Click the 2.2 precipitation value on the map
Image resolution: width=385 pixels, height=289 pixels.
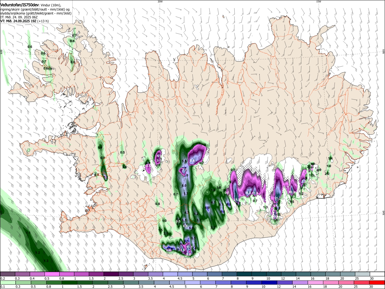(x=213, y=227)
